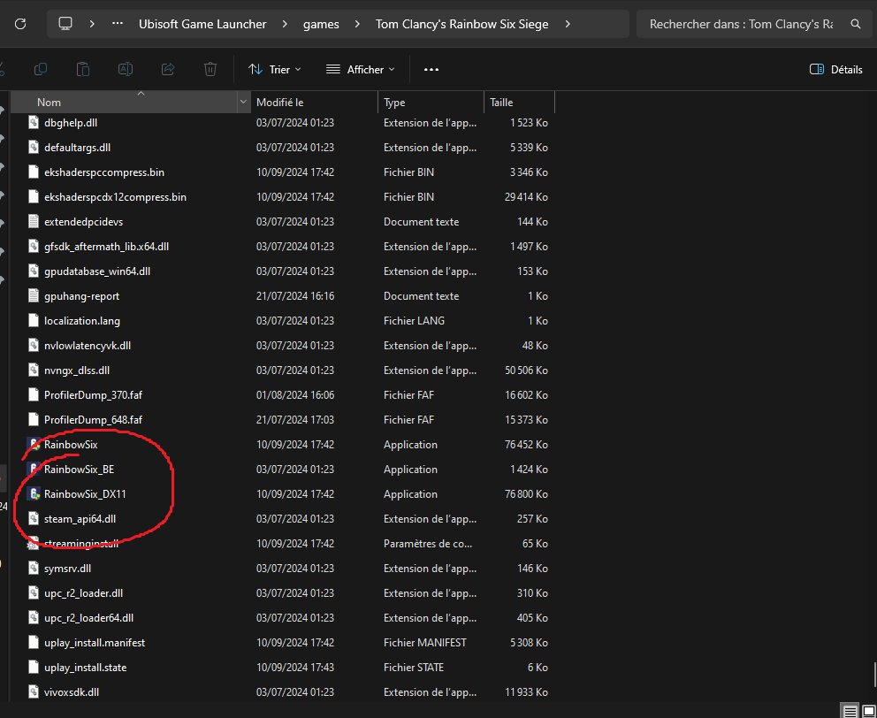Click the Paramètres de co... type cell
The image size is (877, 718).
[x=428, y=544]
